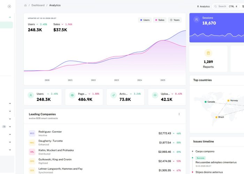Click the Sessions people icon
The height and width of the screenshot is (174, 244).
(x=197, y=19)
